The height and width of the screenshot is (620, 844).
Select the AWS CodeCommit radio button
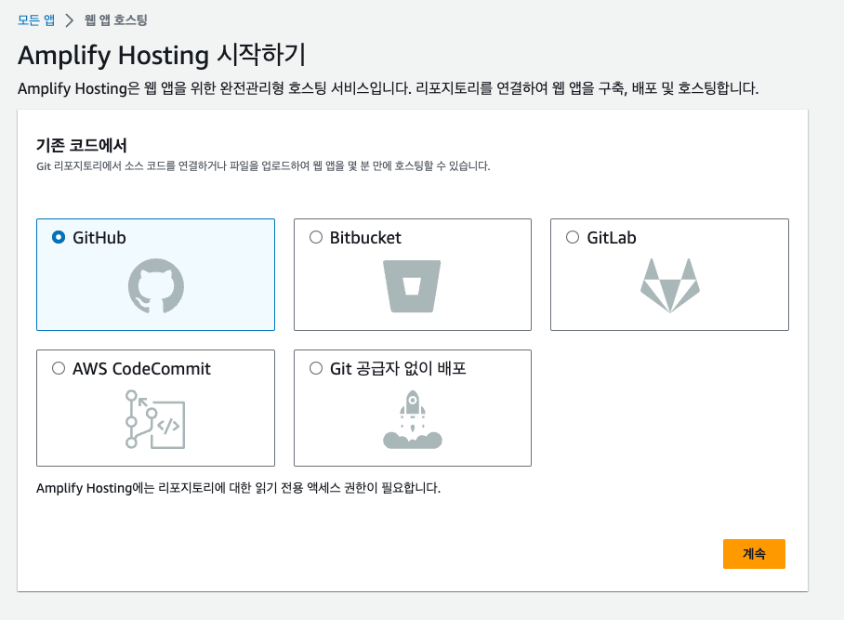(59, 368)
